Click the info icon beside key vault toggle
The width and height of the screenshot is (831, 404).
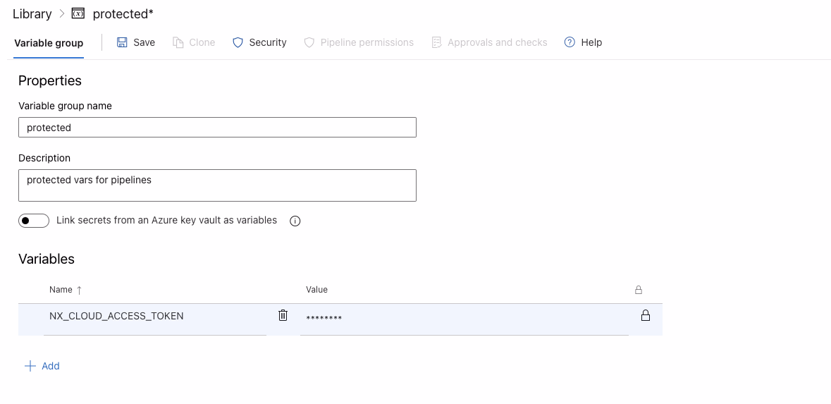pyautogui.click(x=295, y=221)
